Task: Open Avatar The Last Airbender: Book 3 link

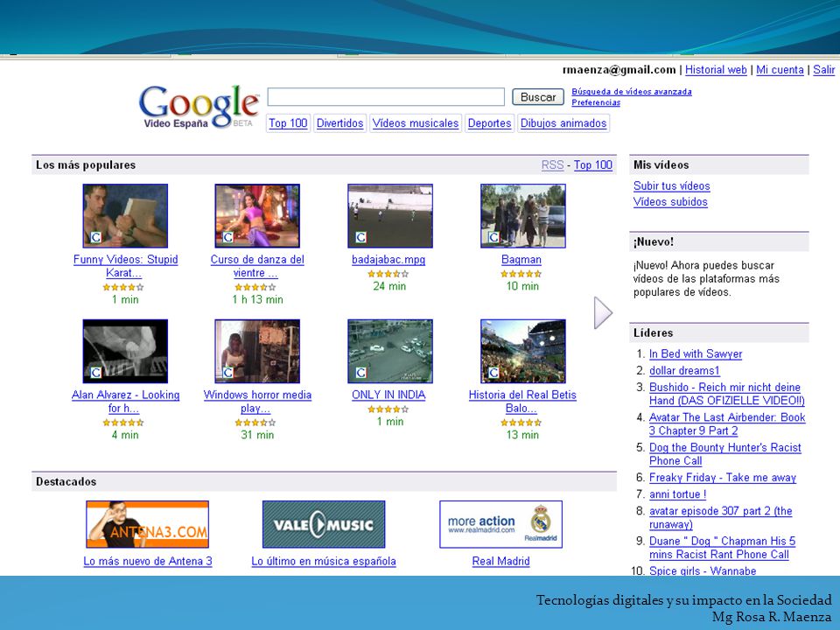Action: pyautogui.click(x=727, y=423)
